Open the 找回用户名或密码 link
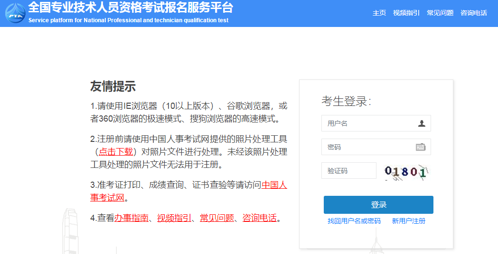The width and height of the screenshot is (498, 254). (354, 221)
